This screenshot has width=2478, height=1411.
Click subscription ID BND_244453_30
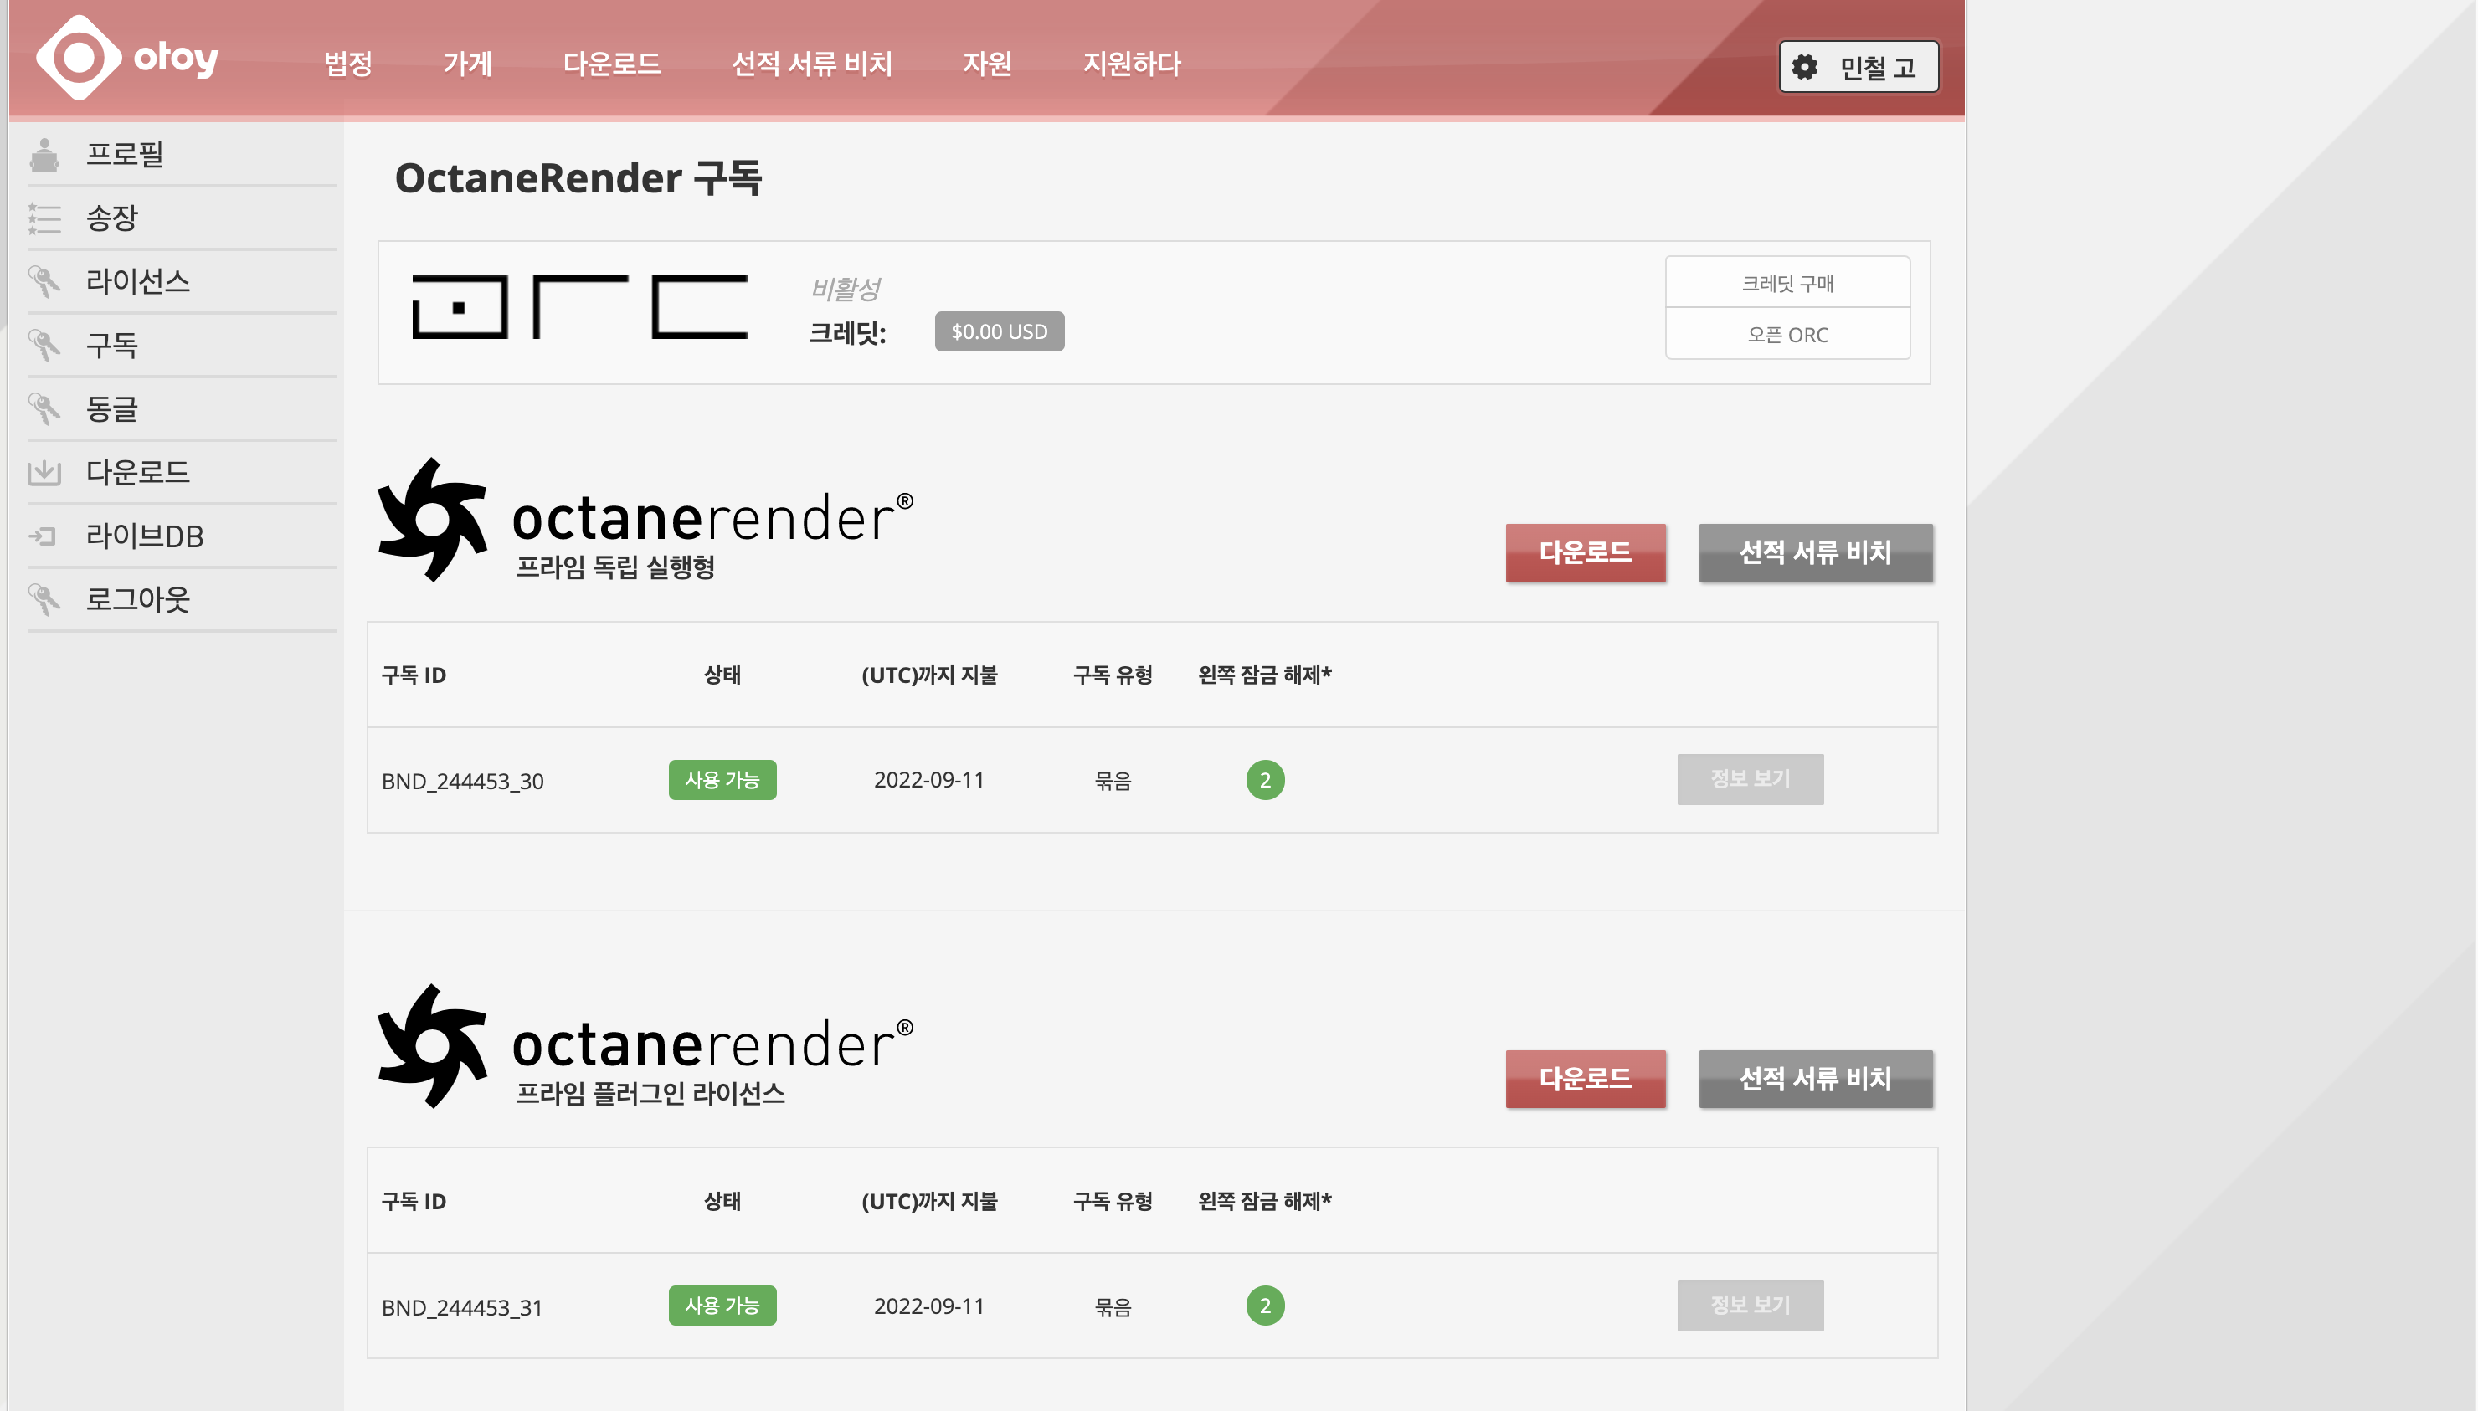pos(462,781)
